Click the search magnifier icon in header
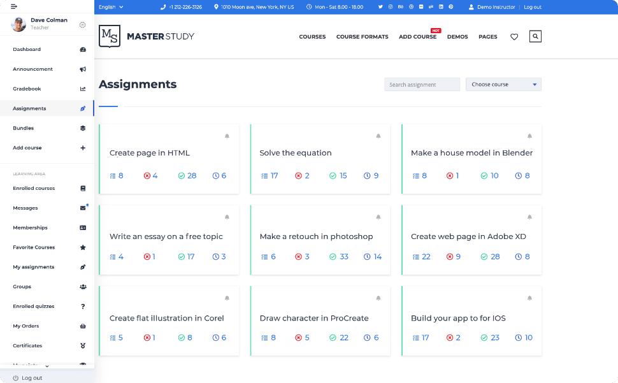 pyautogui.click(x=535, y=37)
